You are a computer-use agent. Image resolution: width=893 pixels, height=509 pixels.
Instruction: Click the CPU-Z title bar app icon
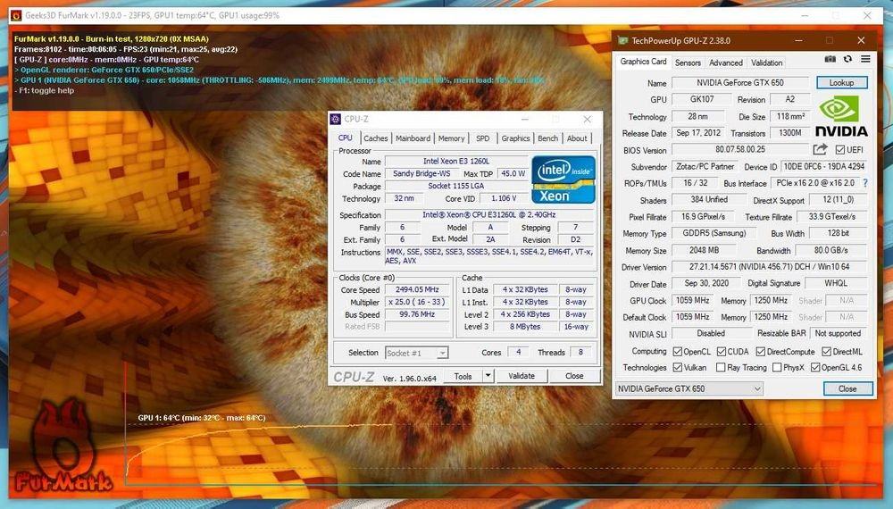point(335,119)
